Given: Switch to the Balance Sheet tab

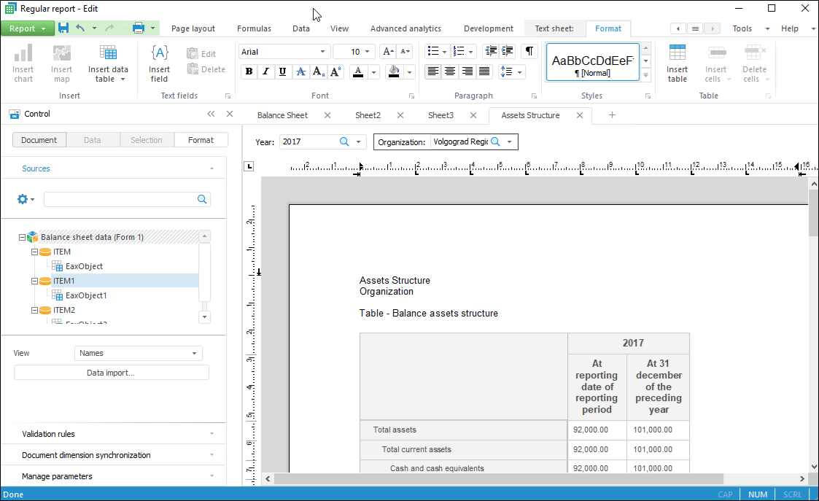Looking at the screenshot, I should (282, 115).
